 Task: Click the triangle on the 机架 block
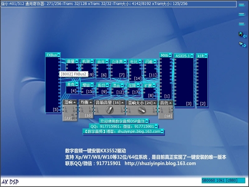[x=92, y=61]
